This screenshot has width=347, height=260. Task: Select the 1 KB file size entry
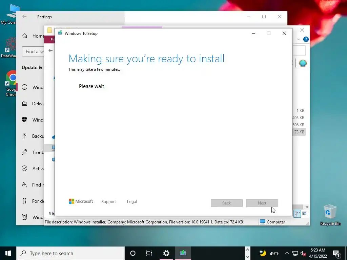pyautogui.click(x=300, y=111)
